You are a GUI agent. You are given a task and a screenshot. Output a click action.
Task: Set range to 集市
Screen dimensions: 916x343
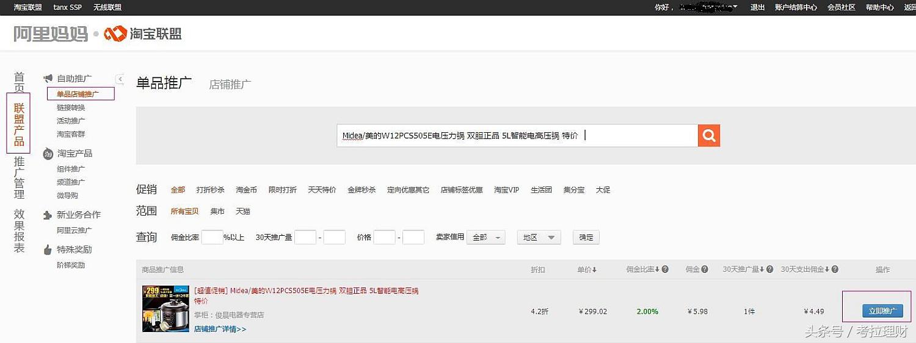coord(217,211)
